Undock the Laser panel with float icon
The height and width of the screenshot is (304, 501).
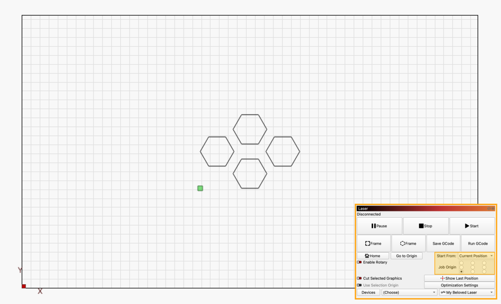[488, 209]
